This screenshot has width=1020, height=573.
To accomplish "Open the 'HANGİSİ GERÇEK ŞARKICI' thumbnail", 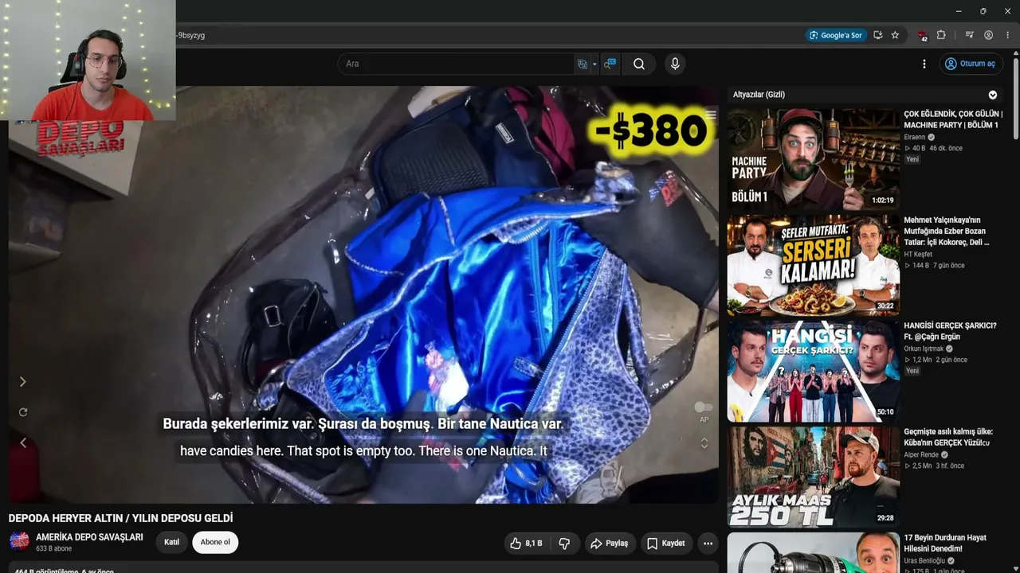I will tap(813, 371).
